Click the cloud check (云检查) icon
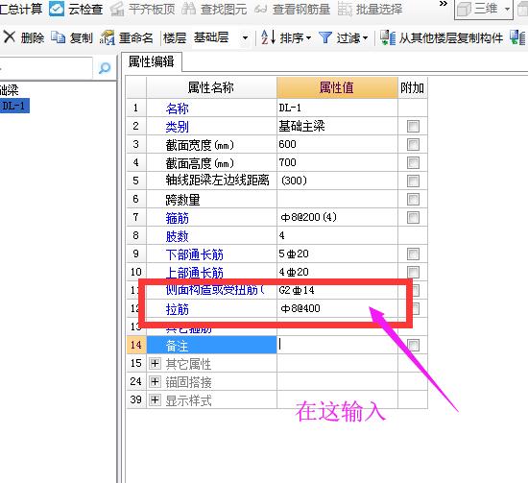 pos(57,9)
